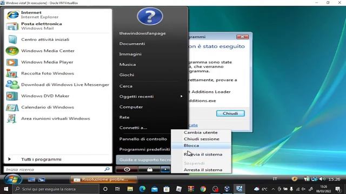This screenshot has width=346, height=194.
Task: Click the Chiudi button in dialog
Action: click(230, 113)
